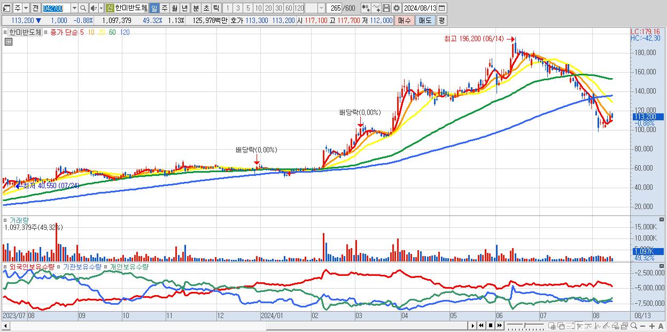667x332 pixels.
Task: Click the stacked chart windows icon
Action: 624,326
